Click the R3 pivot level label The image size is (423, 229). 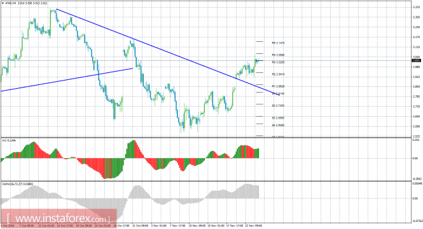point(278,62)
